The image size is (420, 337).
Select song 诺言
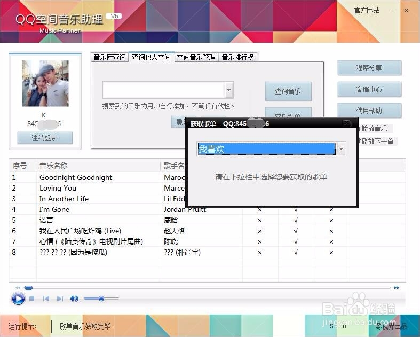coord(46,221)
